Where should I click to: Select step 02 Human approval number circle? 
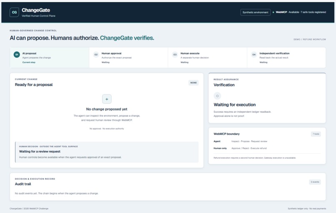pos(96,55)
